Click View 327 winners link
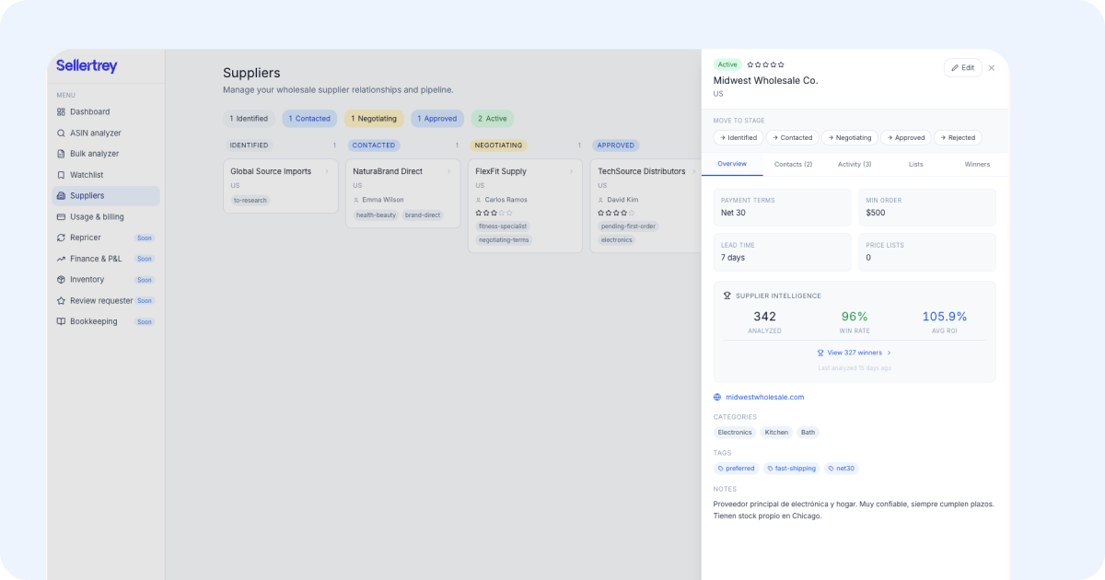Screen dimensions: 1105x580 click(x=854, y=353)
